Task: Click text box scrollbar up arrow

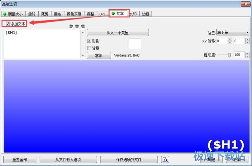Action: click(83, 33)
